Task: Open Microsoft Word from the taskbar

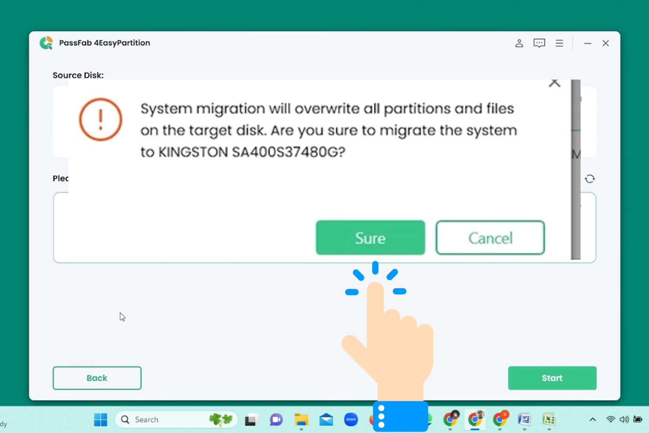Action: 524,420
